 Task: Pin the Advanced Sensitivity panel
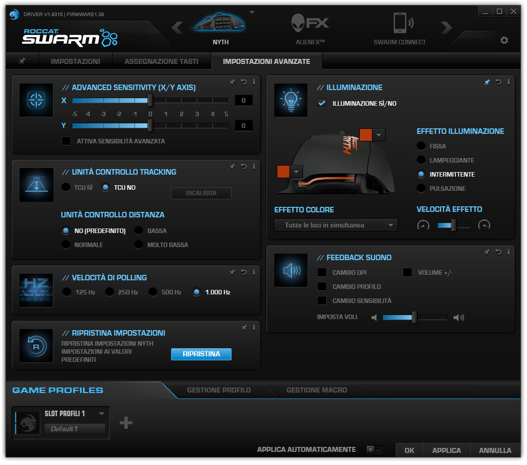[x=232, y=82]
